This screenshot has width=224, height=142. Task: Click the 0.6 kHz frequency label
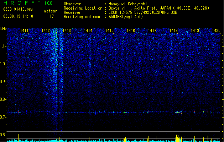[x=3, y=135]
